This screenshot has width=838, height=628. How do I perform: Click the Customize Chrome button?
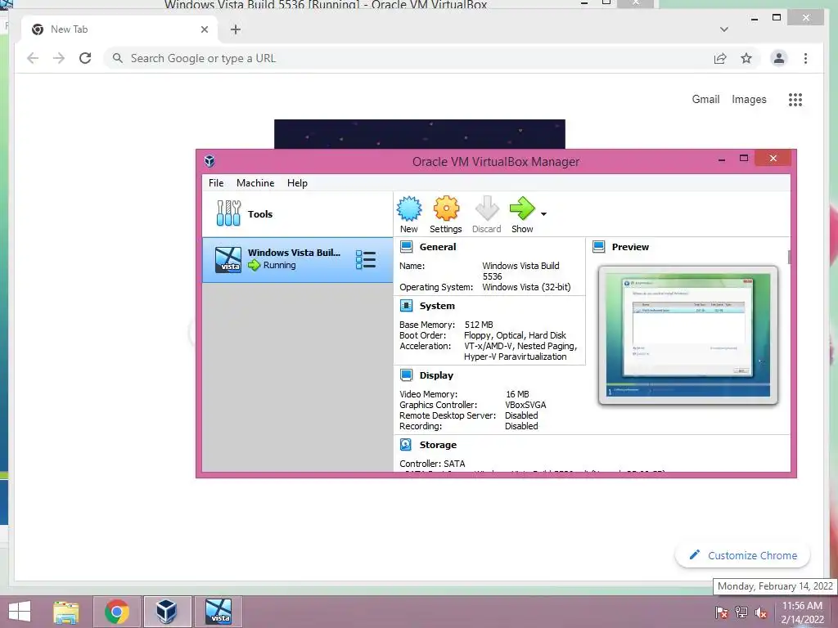[742, 555]
